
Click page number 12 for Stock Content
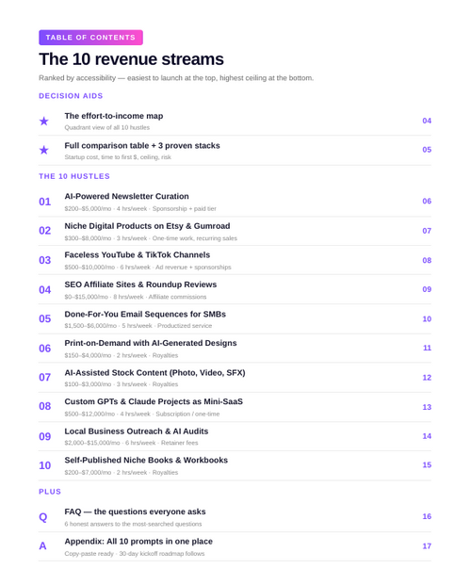point(427,378)
